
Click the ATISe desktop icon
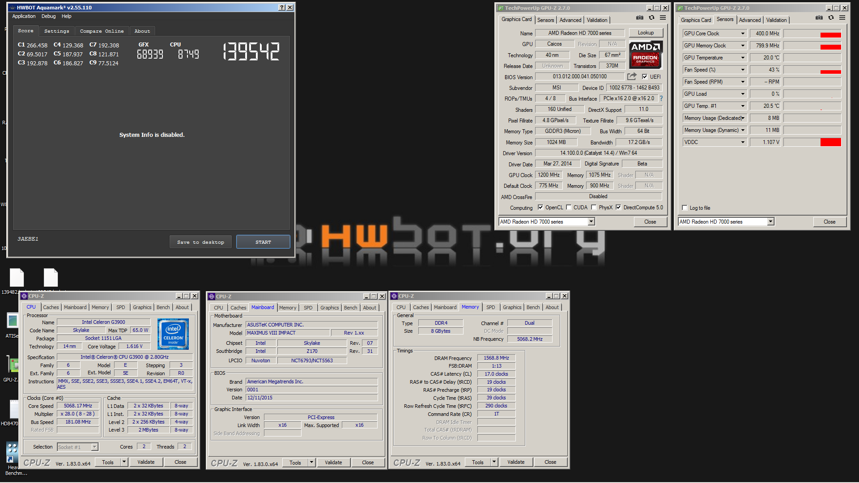coord(13,321)
